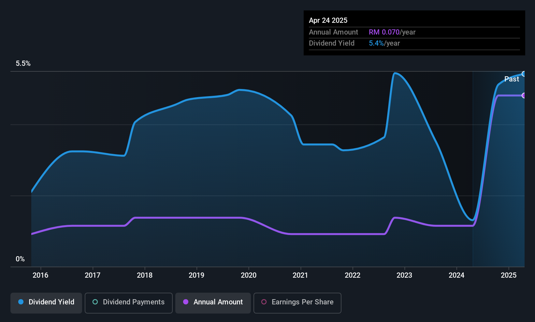Click the 2025 x-axis label

tap(509, 275)
